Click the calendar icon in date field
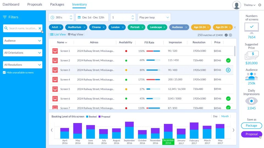The height and width of the screenshot is (148, 264). [79, 18]
